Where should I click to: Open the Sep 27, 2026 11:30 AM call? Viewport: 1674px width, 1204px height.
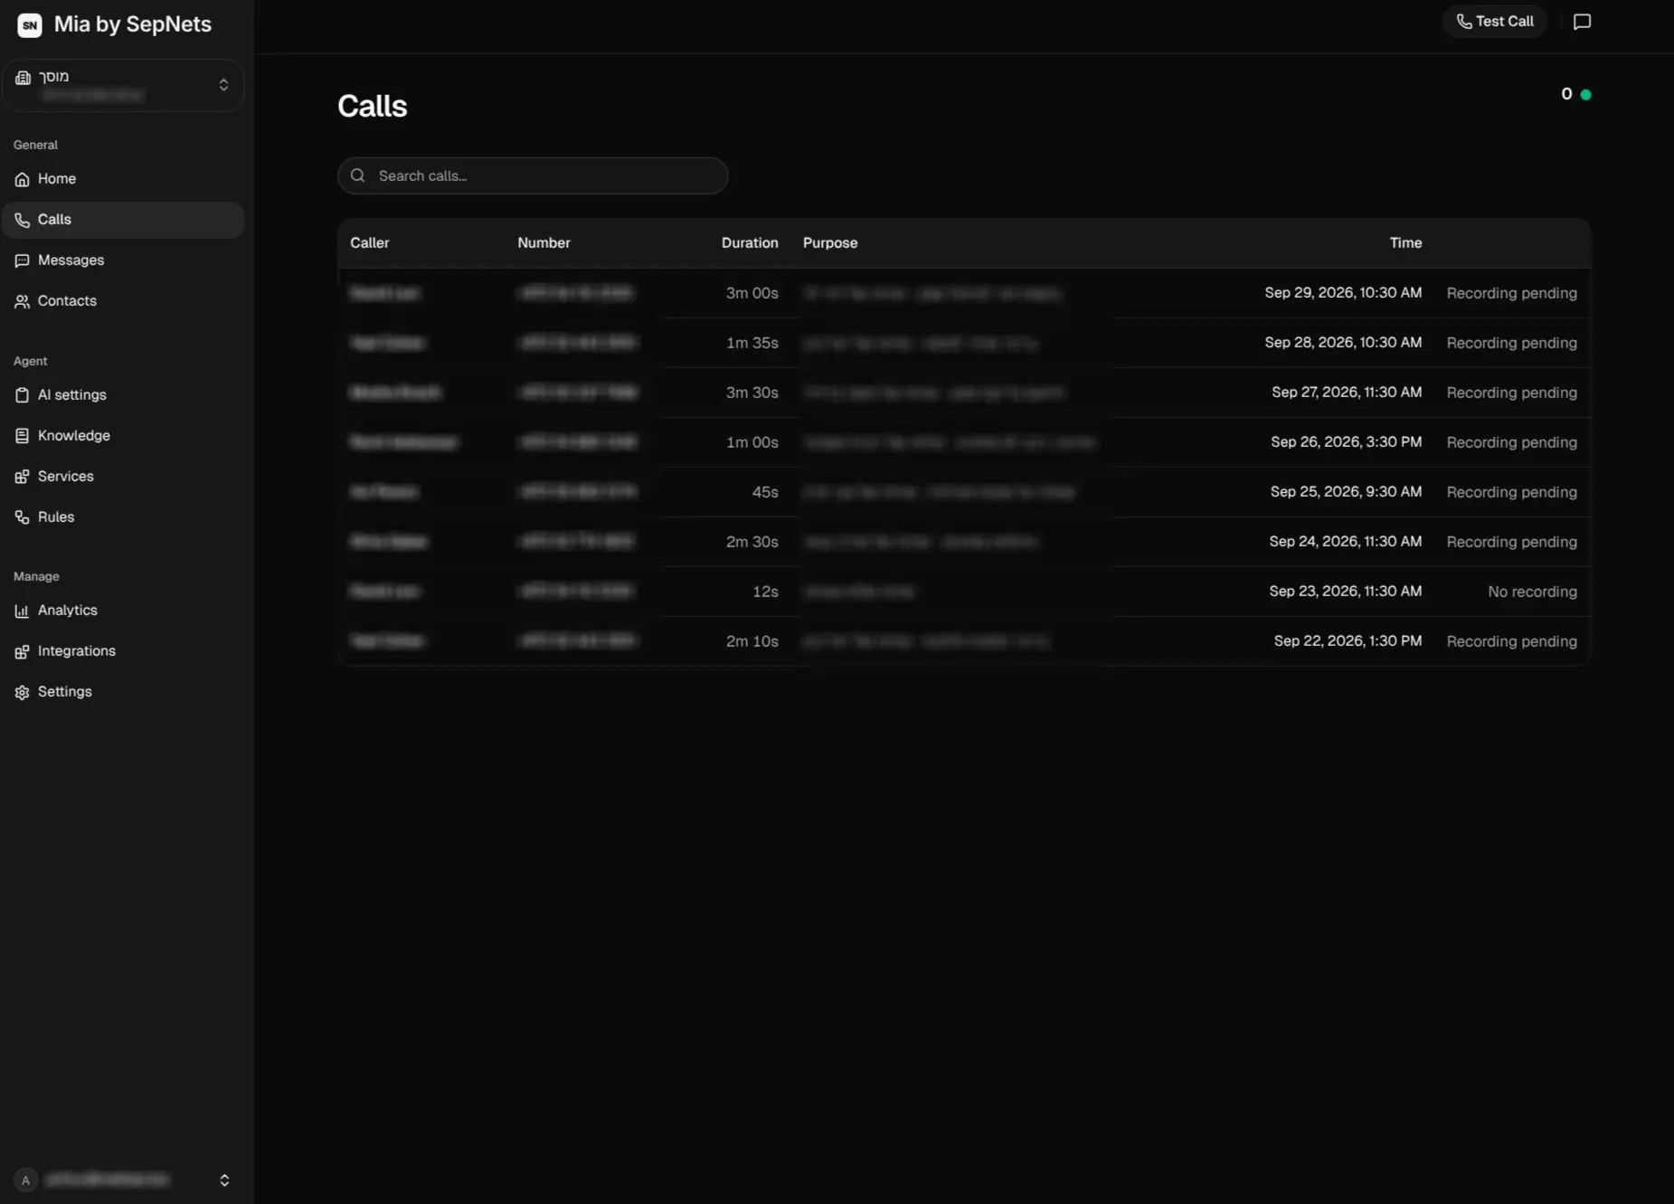964,393
